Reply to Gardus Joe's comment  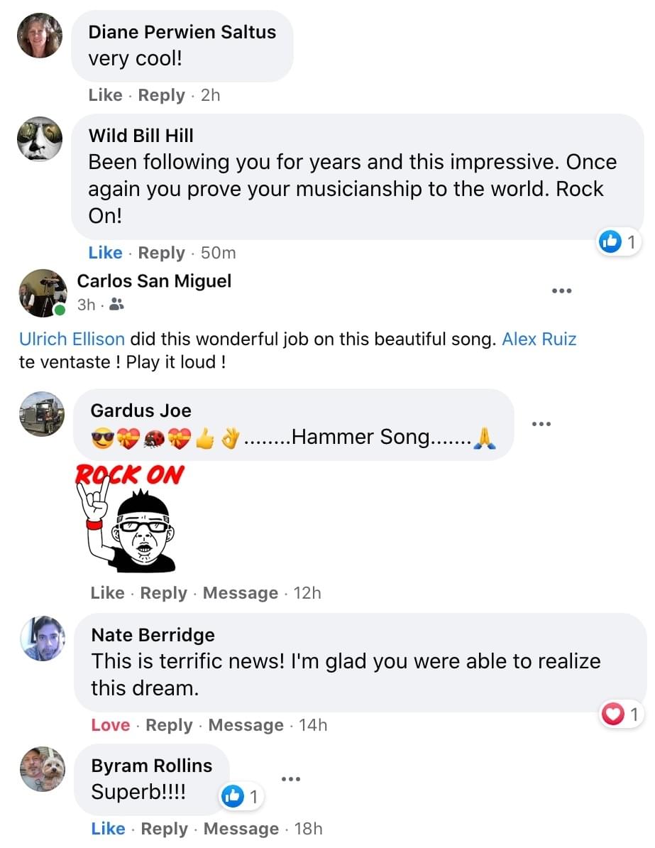tap(166, 593)
